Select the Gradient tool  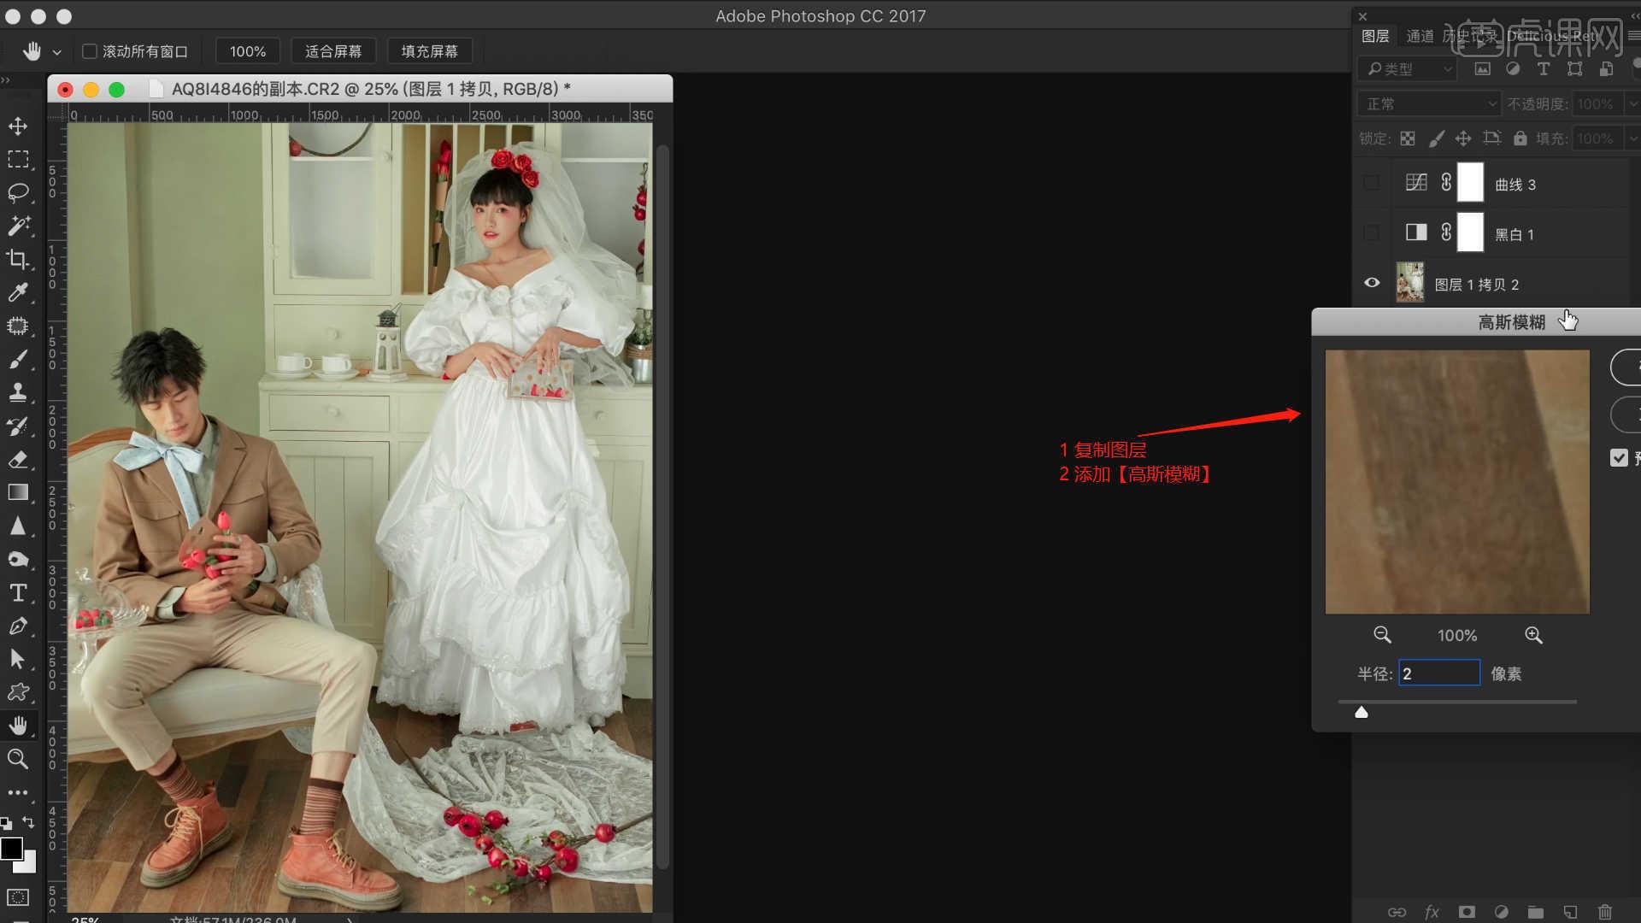18,492
